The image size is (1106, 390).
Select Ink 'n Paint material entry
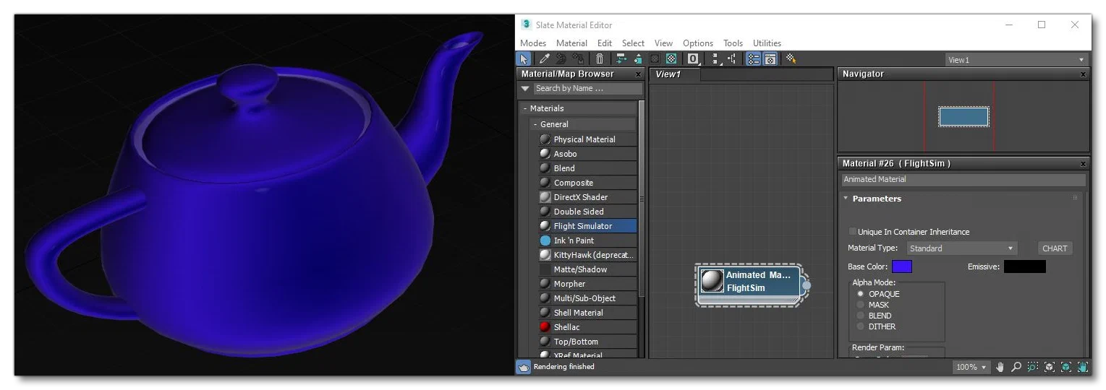587,240
